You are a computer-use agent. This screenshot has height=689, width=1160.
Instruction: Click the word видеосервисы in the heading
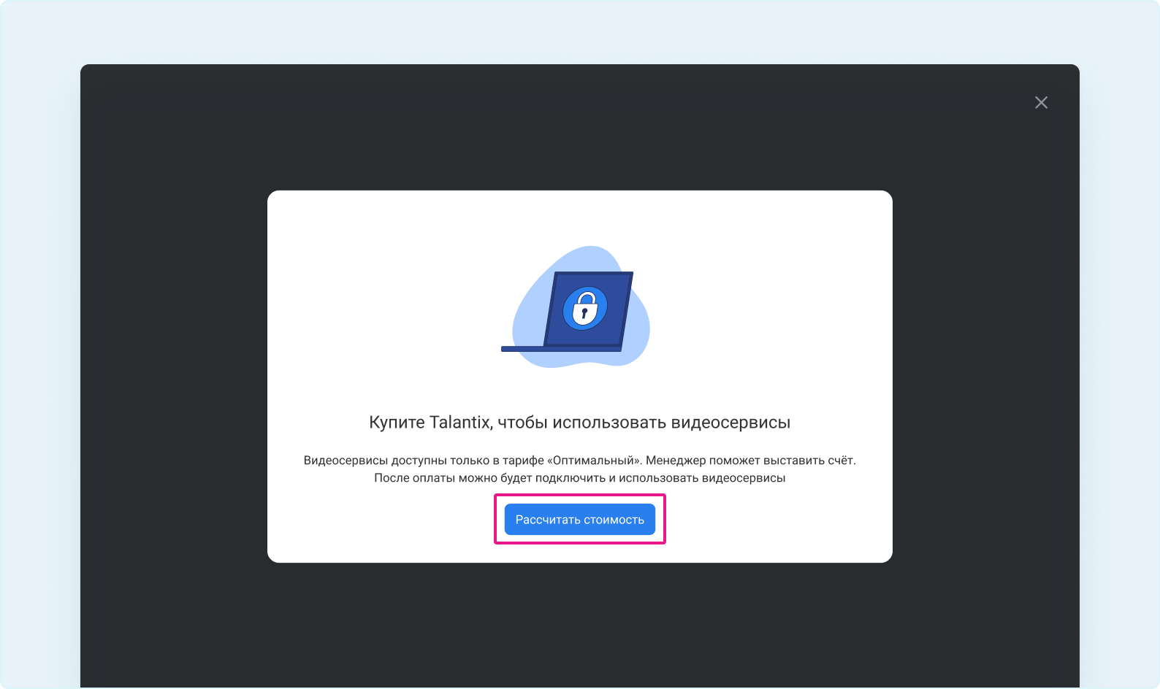click(730, 423)
